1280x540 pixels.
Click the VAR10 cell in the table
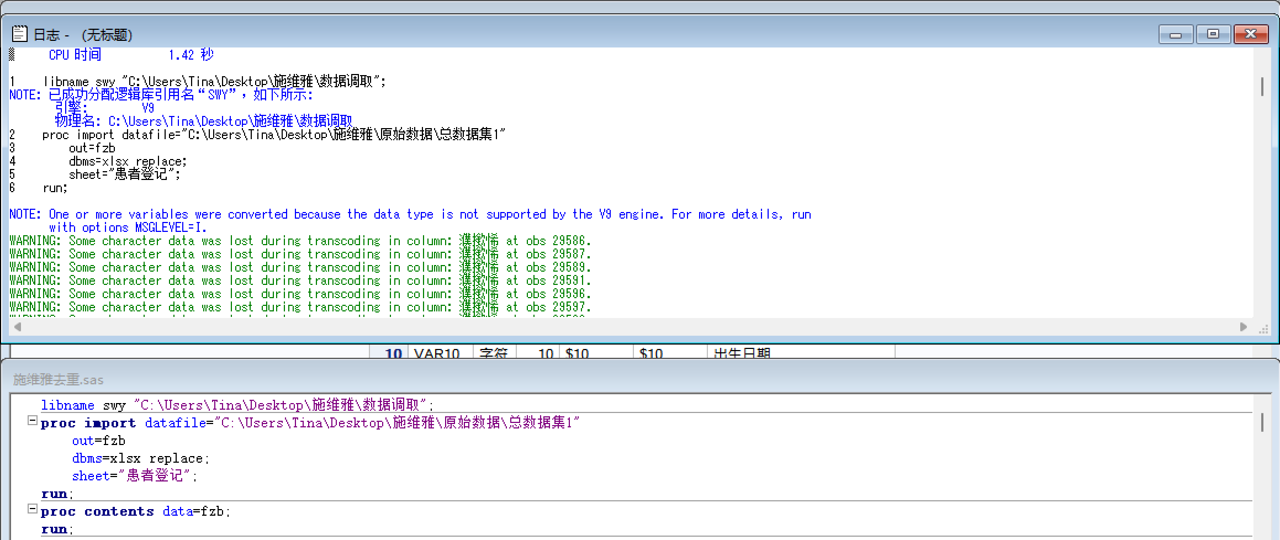click(x=440, y=352)
